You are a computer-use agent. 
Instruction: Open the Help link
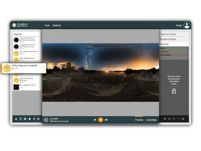(x=179, y=26)
